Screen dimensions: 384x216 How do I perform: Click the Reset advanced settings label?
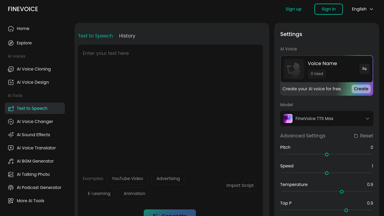coord(366,136)
